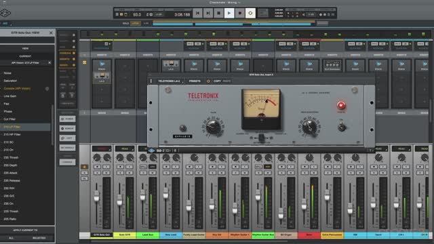Click the REMOVE button in the sidebar
Viewport: 434px width, 244px height.
pos(67,129)
